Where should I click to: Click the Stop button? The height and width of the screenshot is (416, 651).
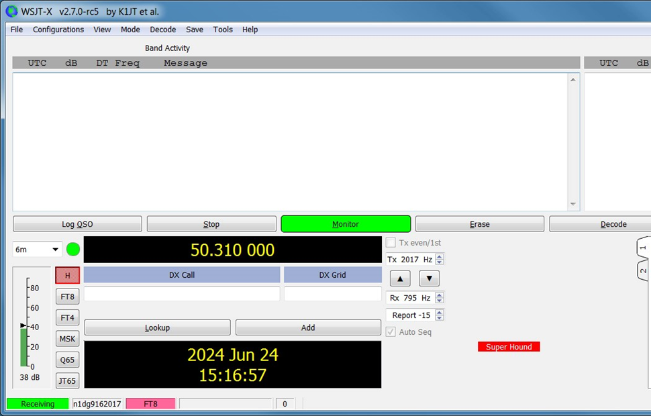point(211,224)
